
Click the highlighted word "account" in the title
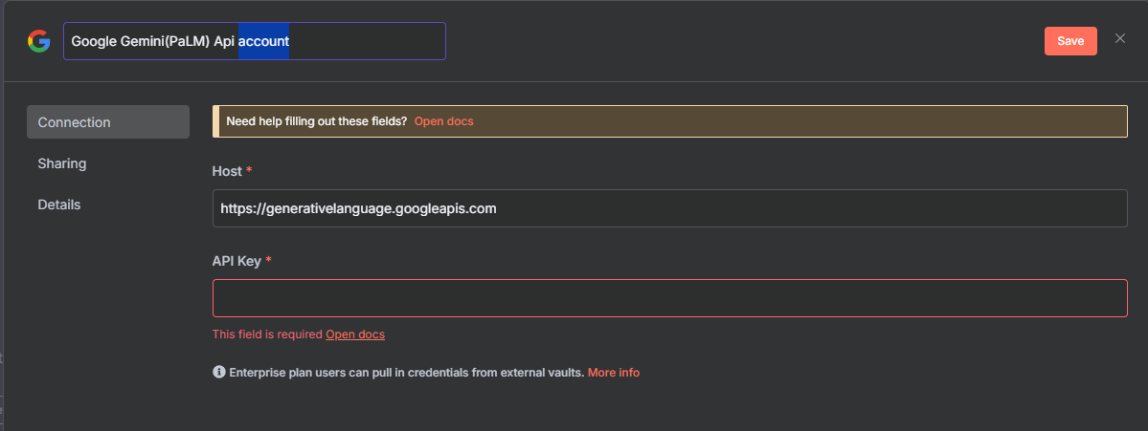coord(263,41)
